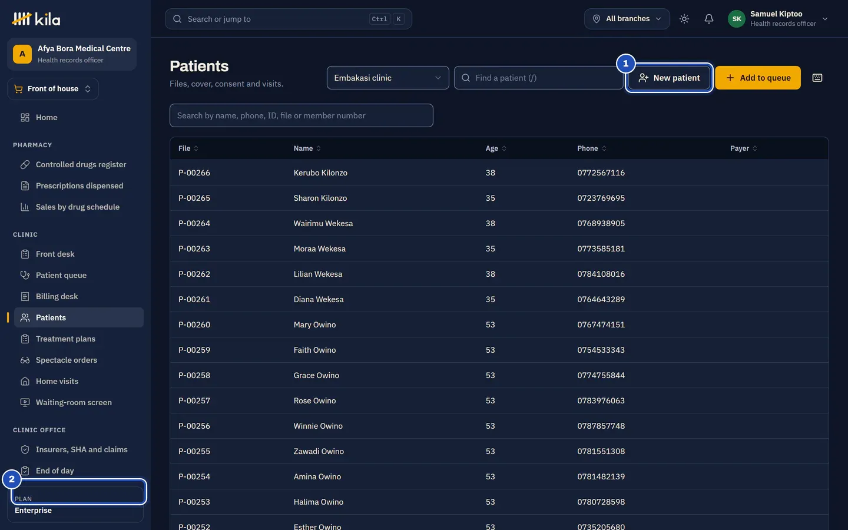The height and width of the screenshot is (530, 848).
Task: Open End of day menu item
Action: pos(79,471)
